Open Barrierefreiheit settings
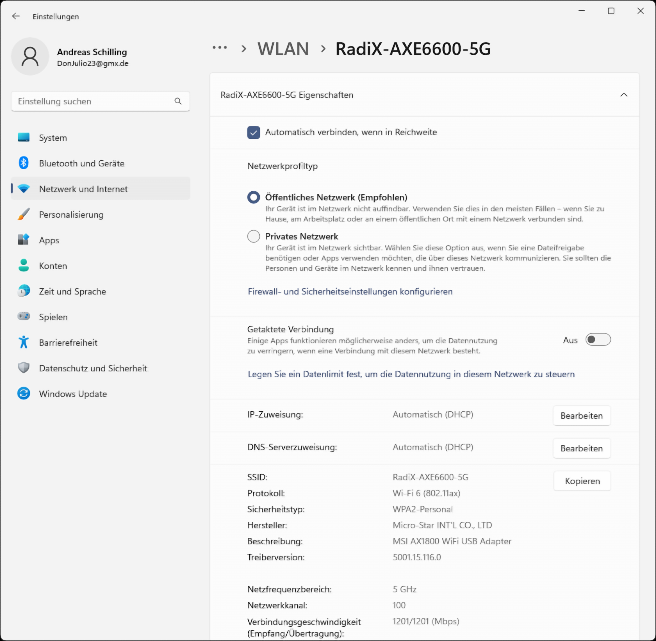This screenshot has width=656, height=641. [100, 342]
